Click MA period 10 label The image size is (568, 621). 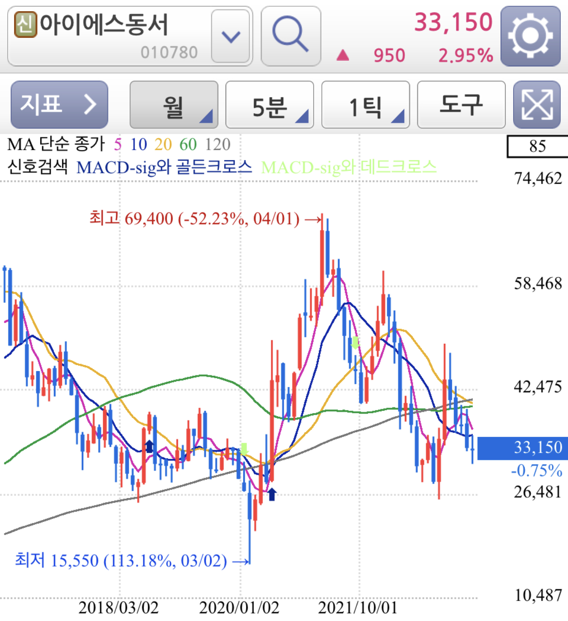click(138, 144)
